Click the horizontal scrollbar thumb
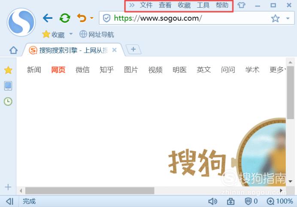 pos(90,191)
